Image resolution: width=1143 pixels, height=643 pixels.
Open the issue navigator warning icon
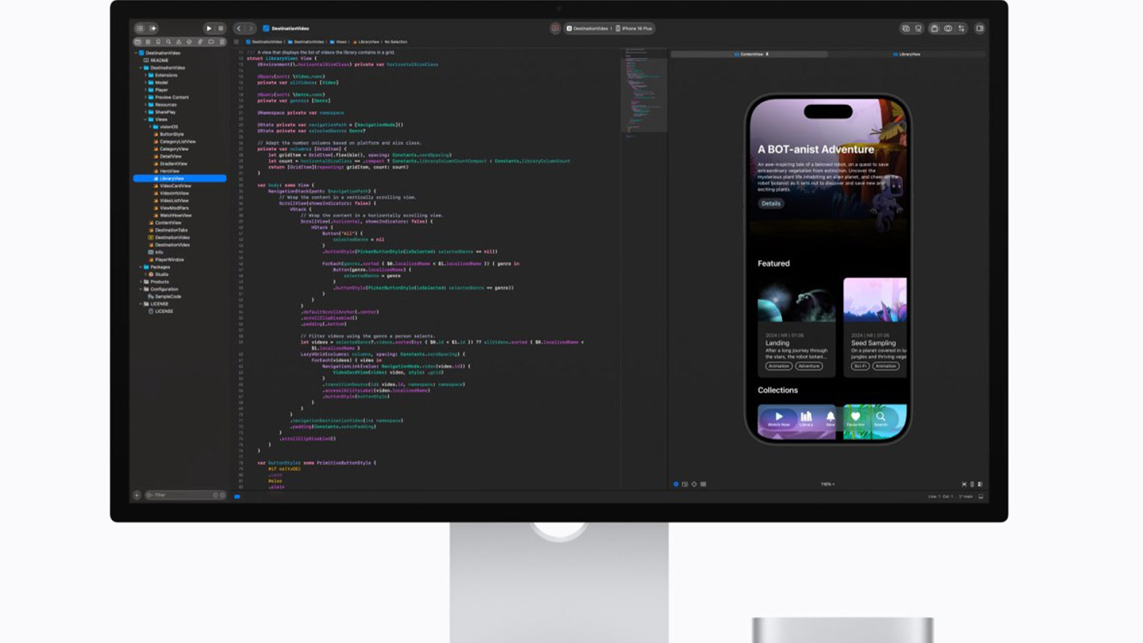coord(179,42)
